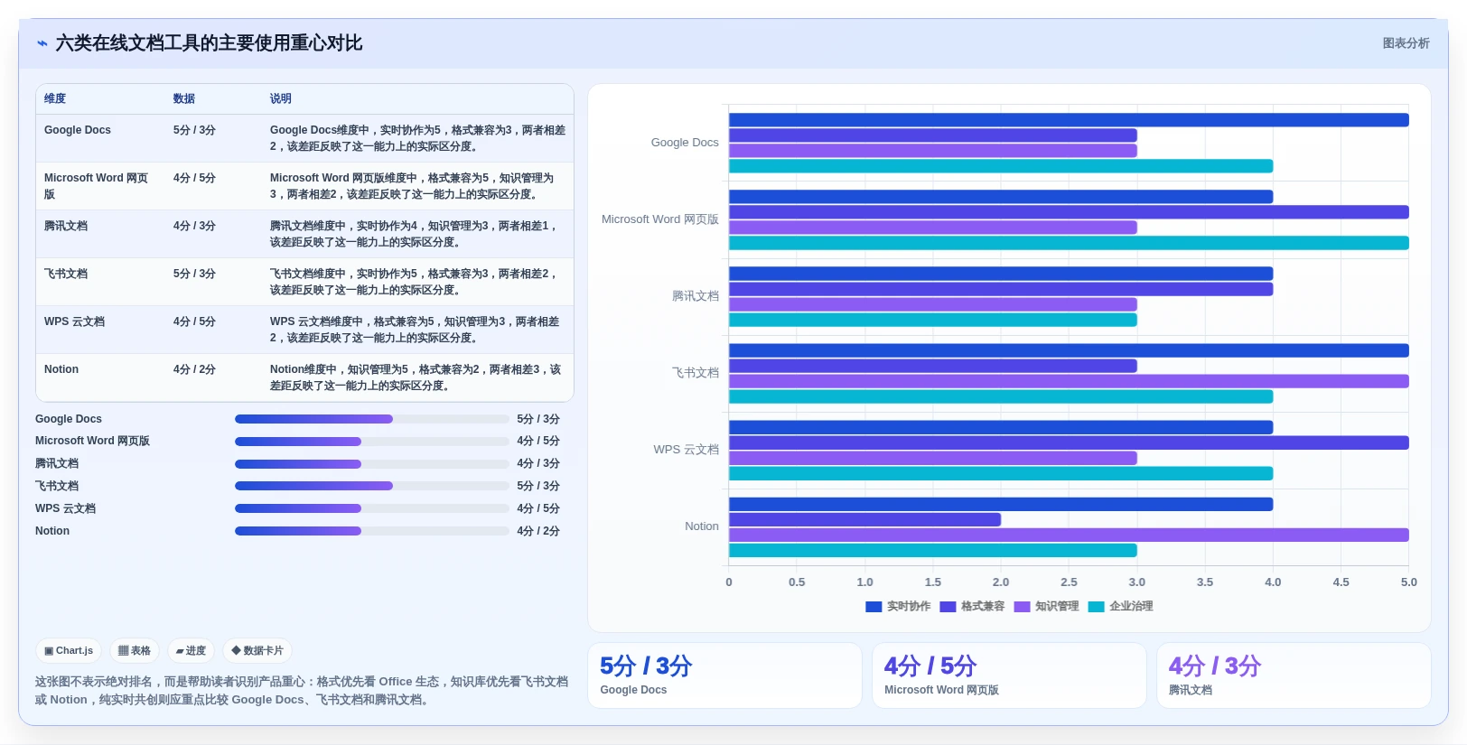Select the 数据卡片 tag chip
The height and width of the screenshot is (745, 1467).
coord(257,650)
